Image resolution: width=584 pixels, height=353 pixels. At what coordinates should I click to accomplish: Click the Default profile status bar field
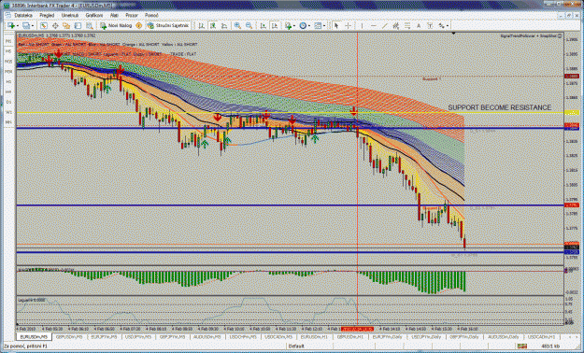(297, 346)
